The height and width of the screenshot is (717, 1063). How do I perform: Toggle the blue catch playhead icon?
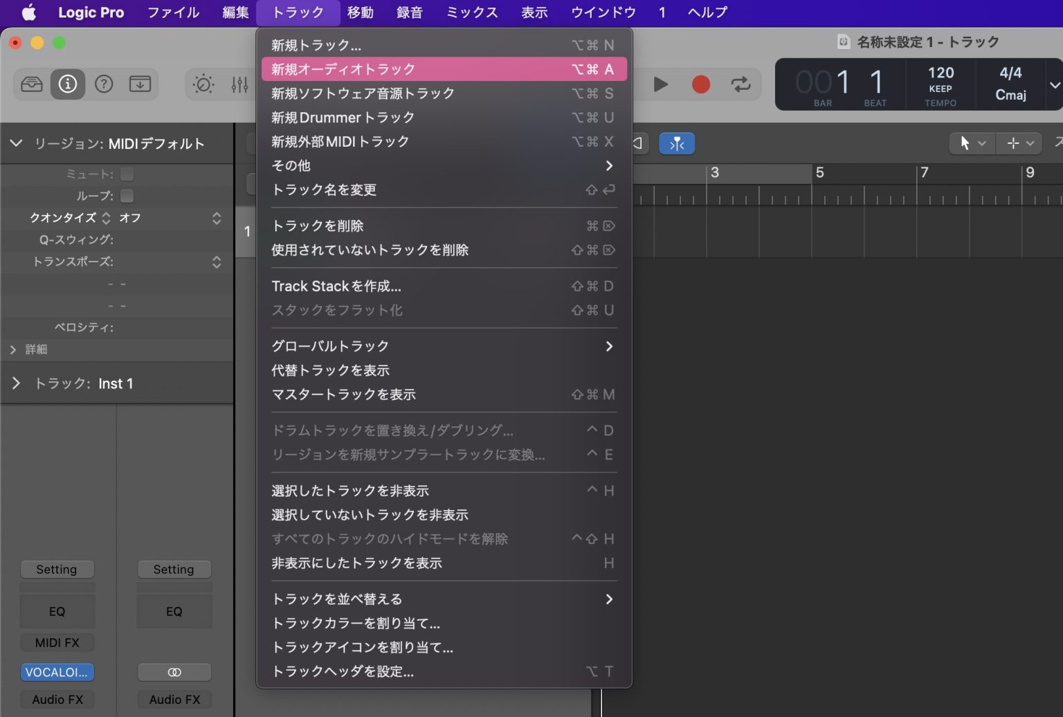(x=677, y=143)
